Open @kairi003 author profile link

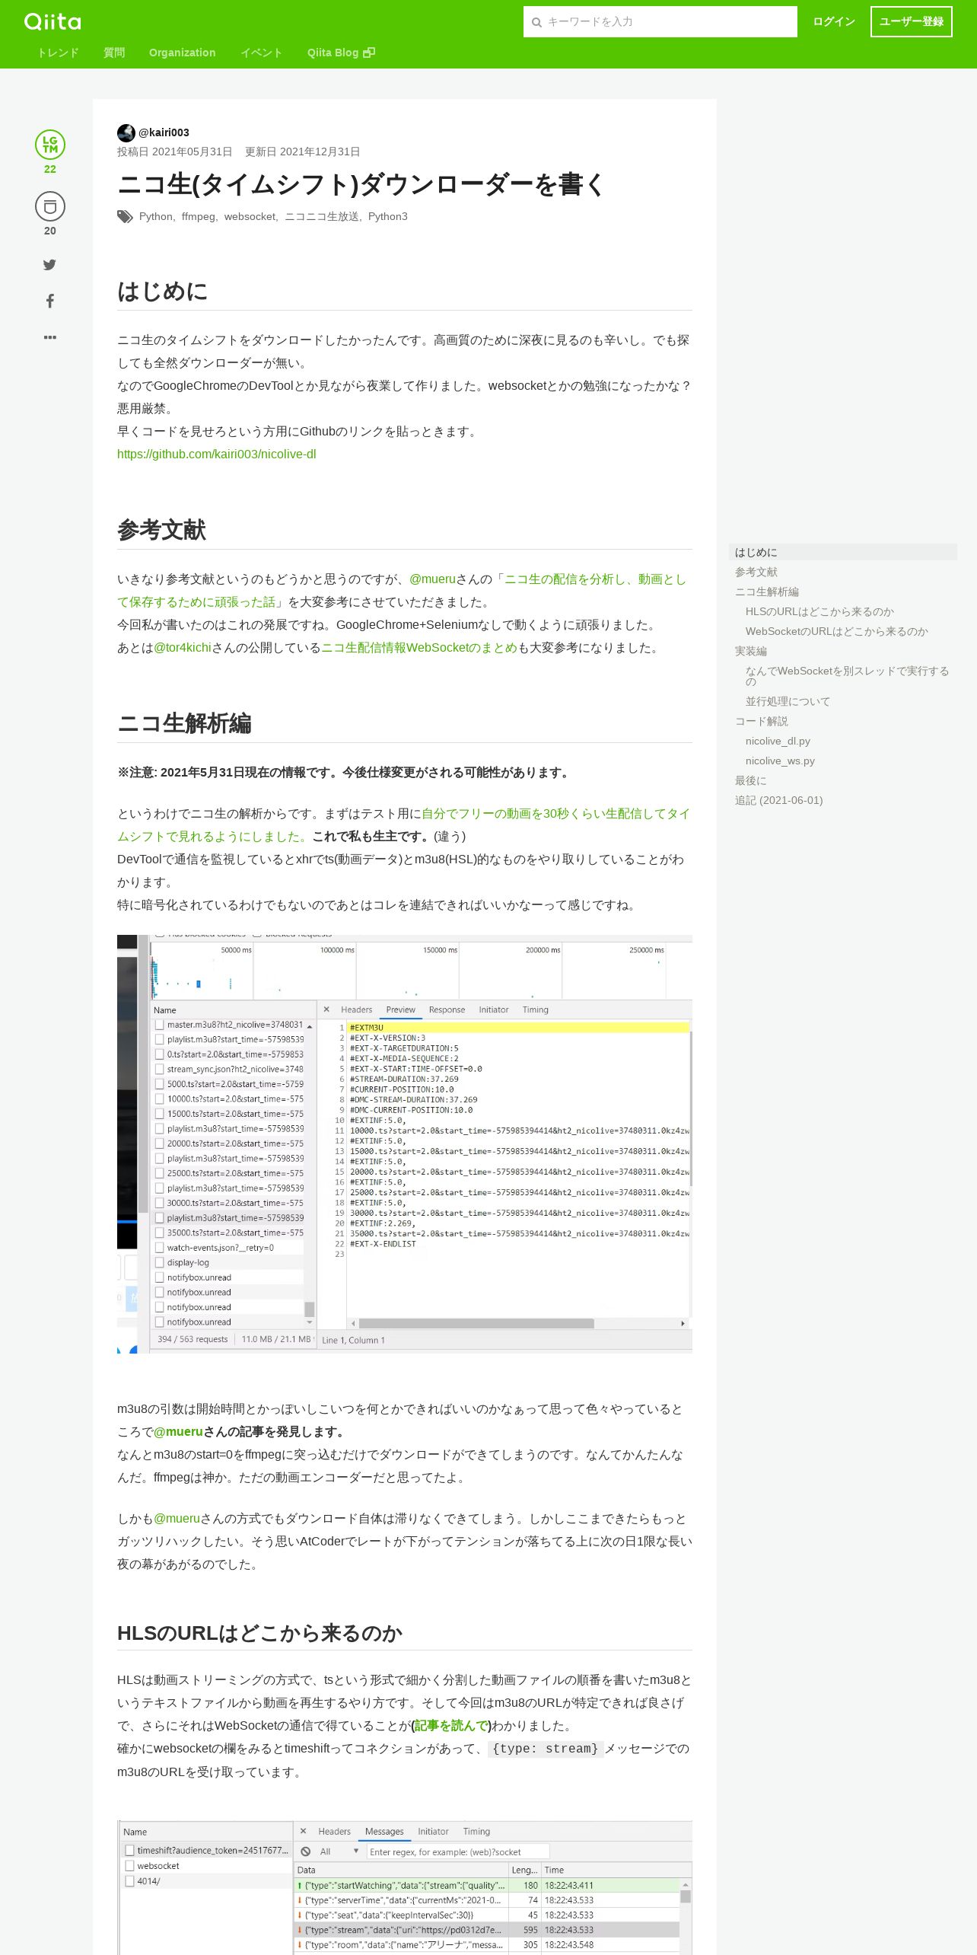pyautogui.click(x=164, y=132)
